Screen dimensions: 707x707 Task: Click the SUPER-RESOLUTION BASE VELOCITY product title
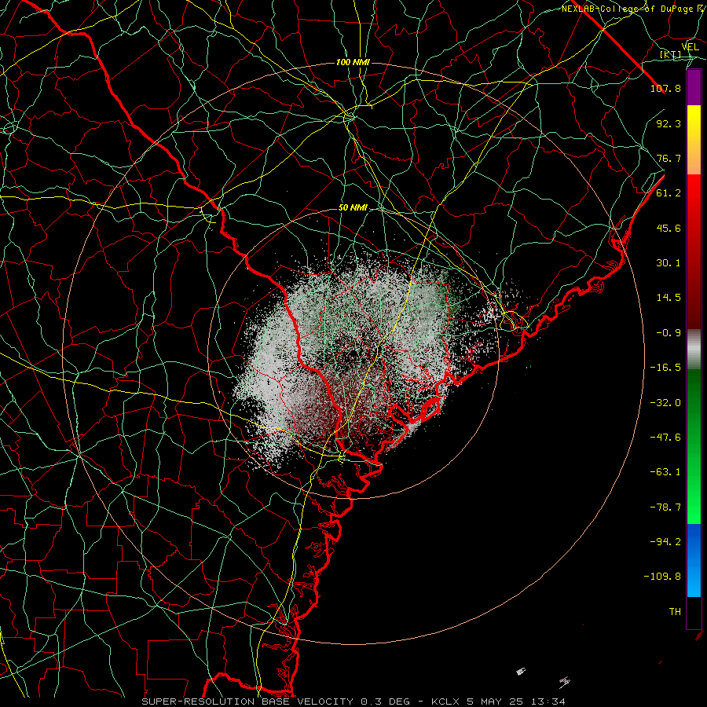coord(247,702)
